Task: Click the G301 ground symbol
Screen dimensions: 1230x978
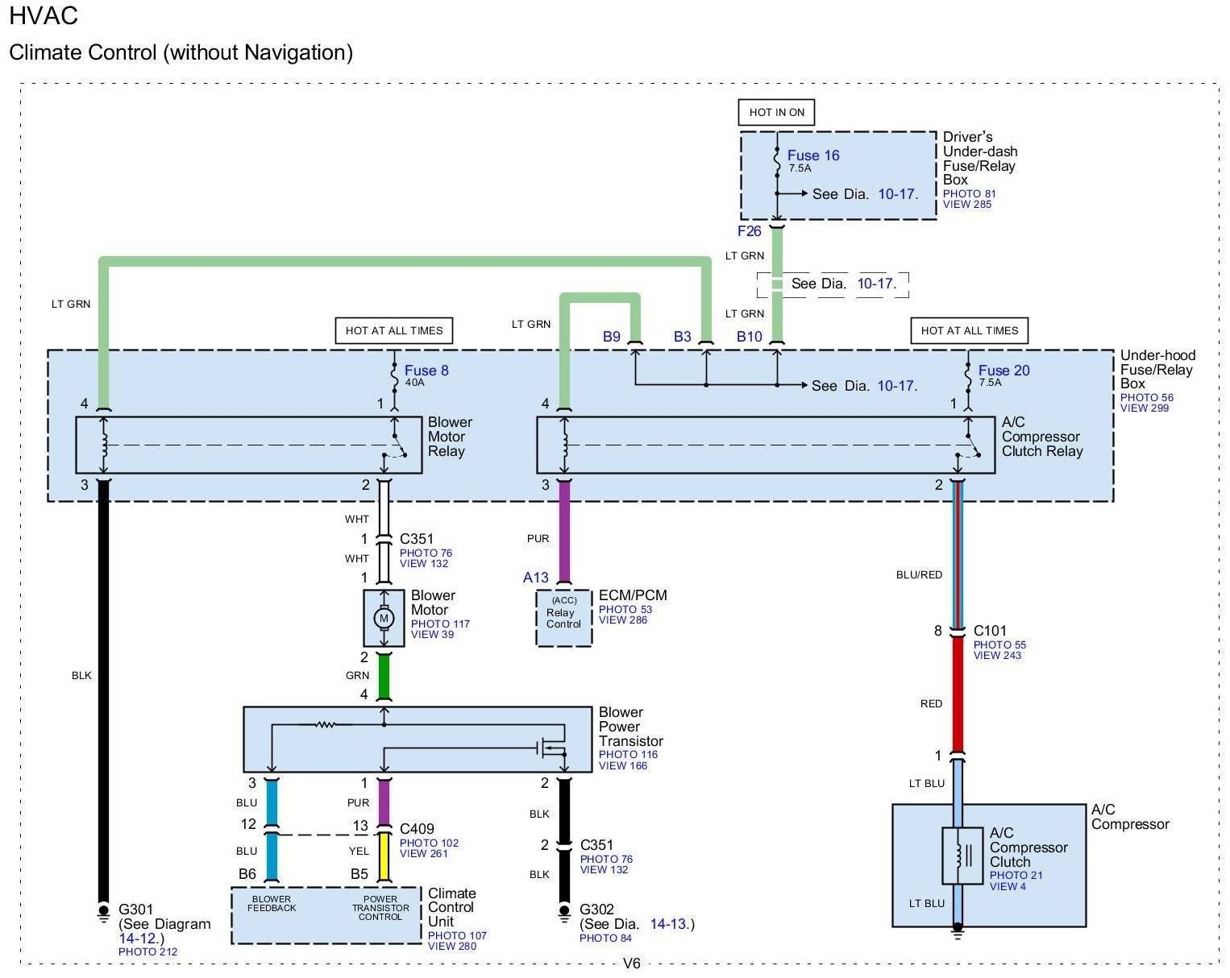Action: click(x=103, y=911)
